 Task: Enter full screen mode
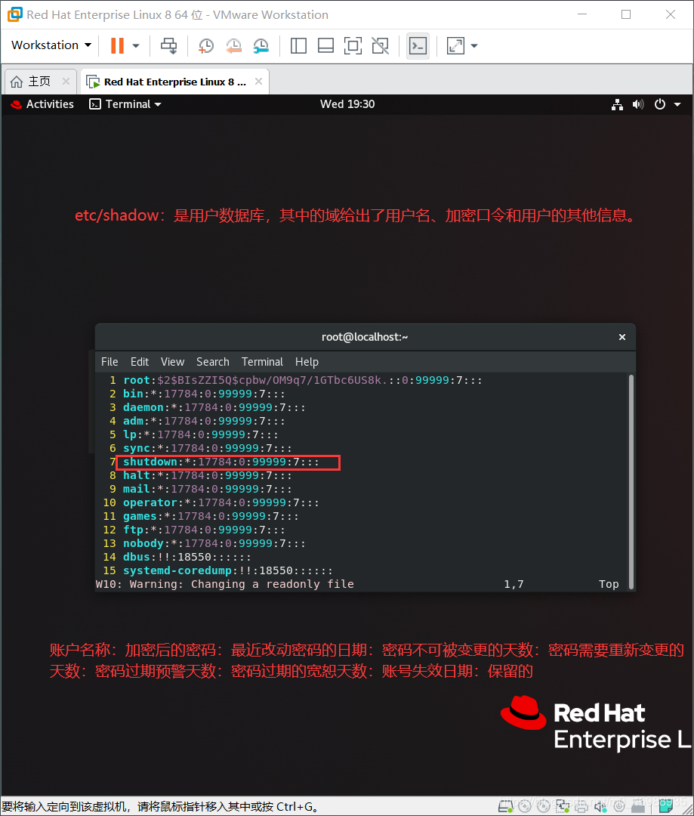[x=353, y=46]
